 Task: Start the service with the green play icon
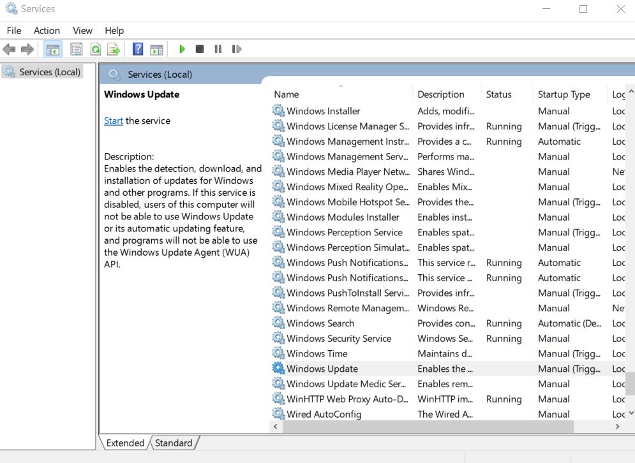pos(182,49)
